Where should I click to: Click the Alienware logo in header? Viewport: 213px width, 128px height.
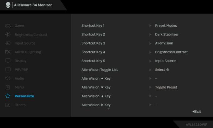point(8,5)
